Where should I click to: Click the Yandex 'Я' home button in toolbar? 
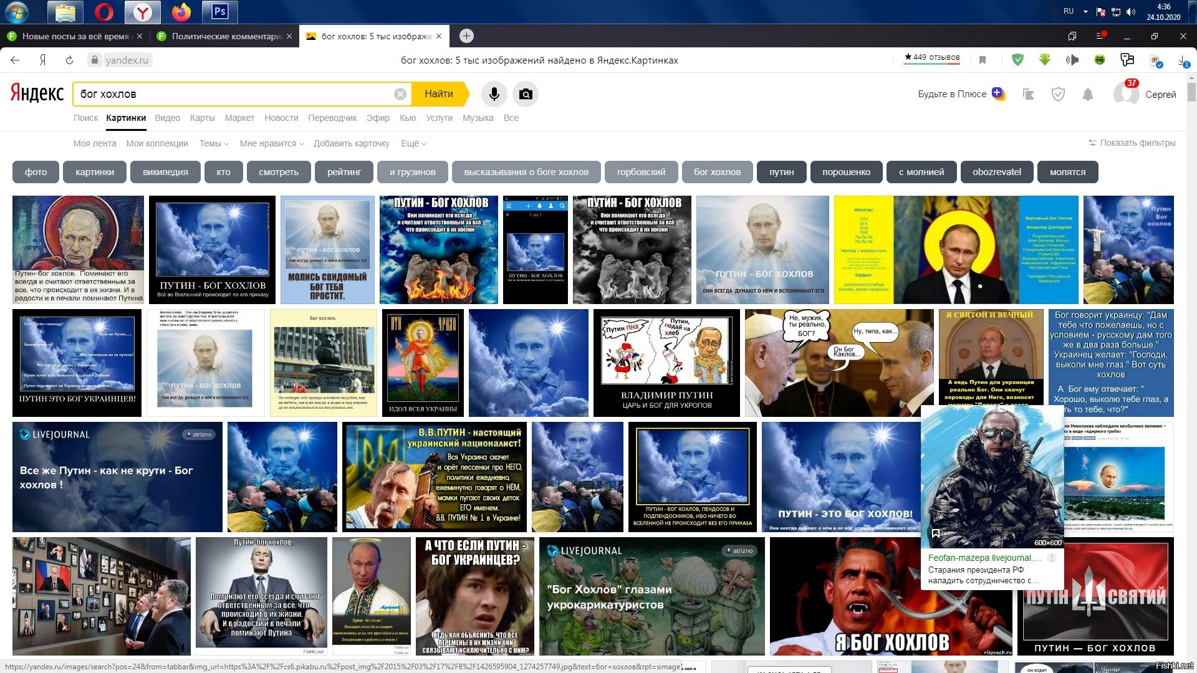click(x=42, y=60)
